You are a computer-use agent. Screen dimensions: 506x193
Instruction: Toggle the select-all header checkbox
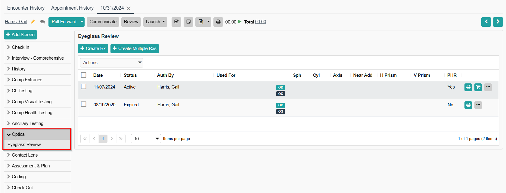click(x=84, y=75)
